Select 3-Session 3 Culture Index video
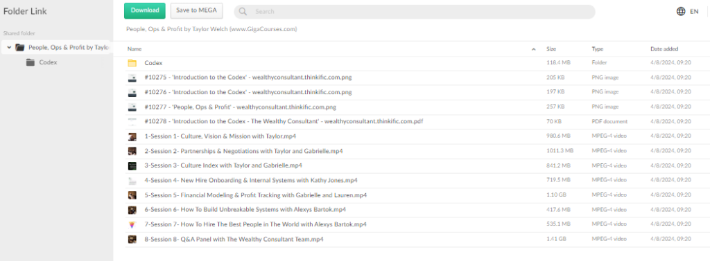Screen dimensions: 710x261 [223, 165]
